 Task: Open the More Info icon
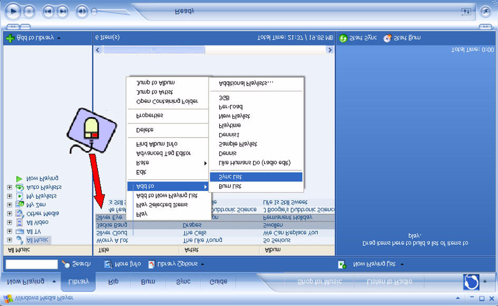108,264
